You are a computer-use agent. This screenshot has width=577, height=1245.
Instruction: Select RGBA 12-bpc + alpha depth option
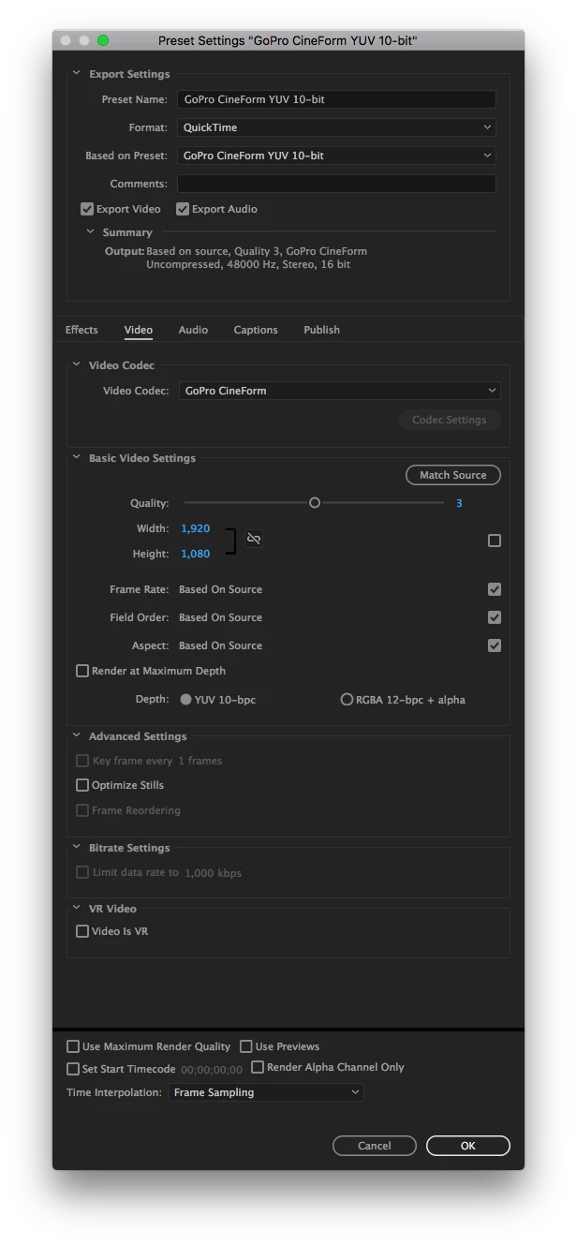pyautogui.click(x=347, y=700)
